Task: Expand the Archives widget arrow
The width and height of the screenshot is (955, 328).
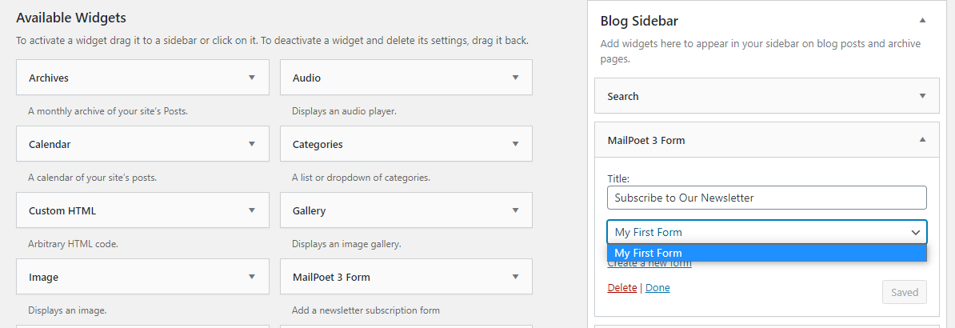Action: [x=252, y=78]
